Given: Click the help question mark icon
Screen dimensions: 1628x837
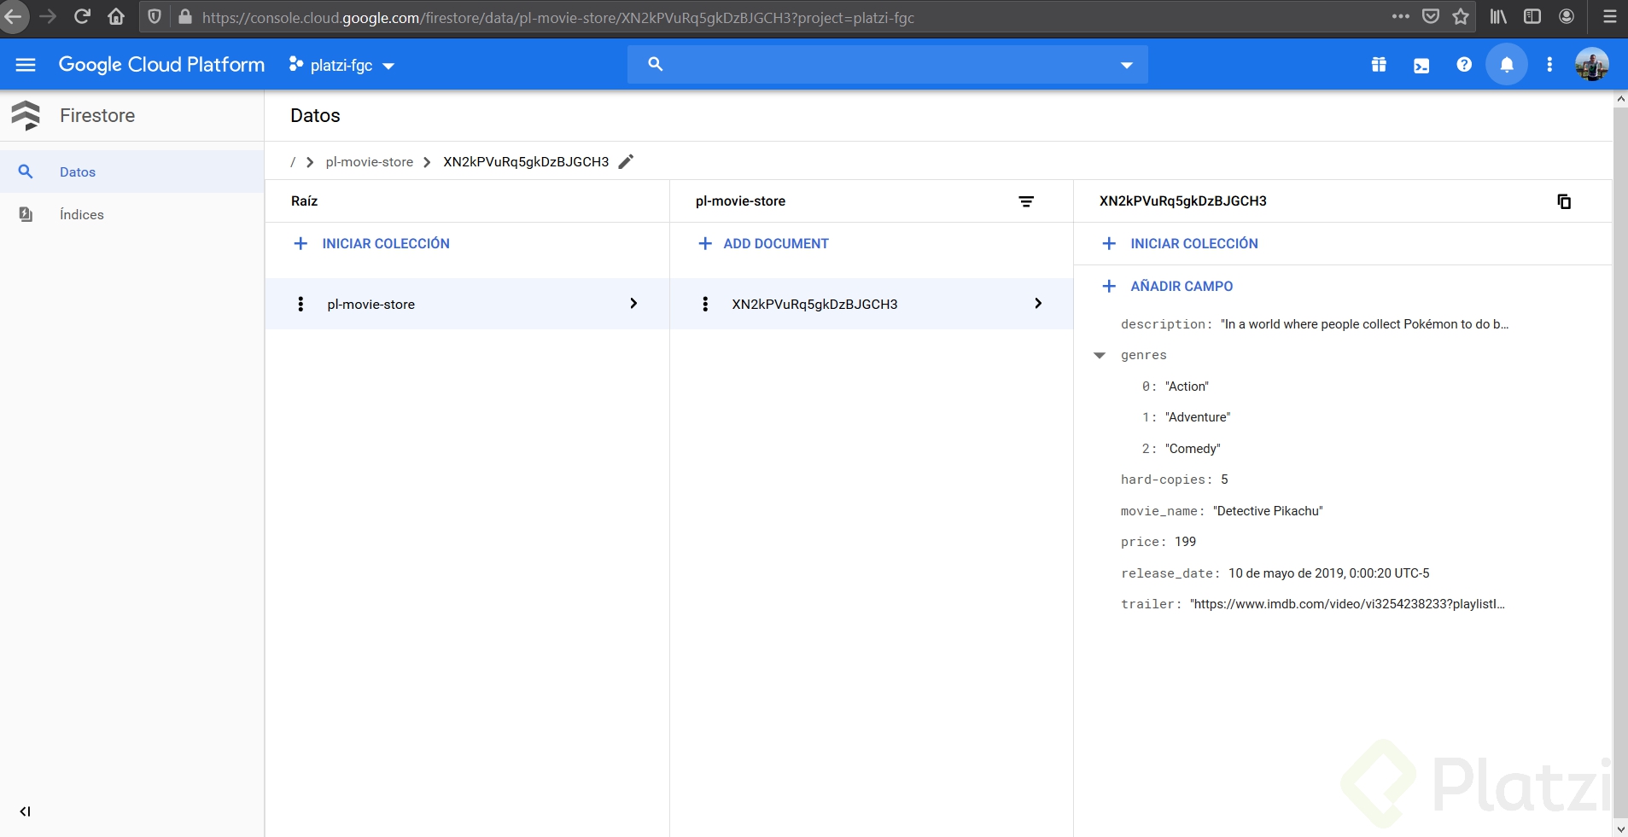Looking at the screenshot, I should click(1464, 65).
